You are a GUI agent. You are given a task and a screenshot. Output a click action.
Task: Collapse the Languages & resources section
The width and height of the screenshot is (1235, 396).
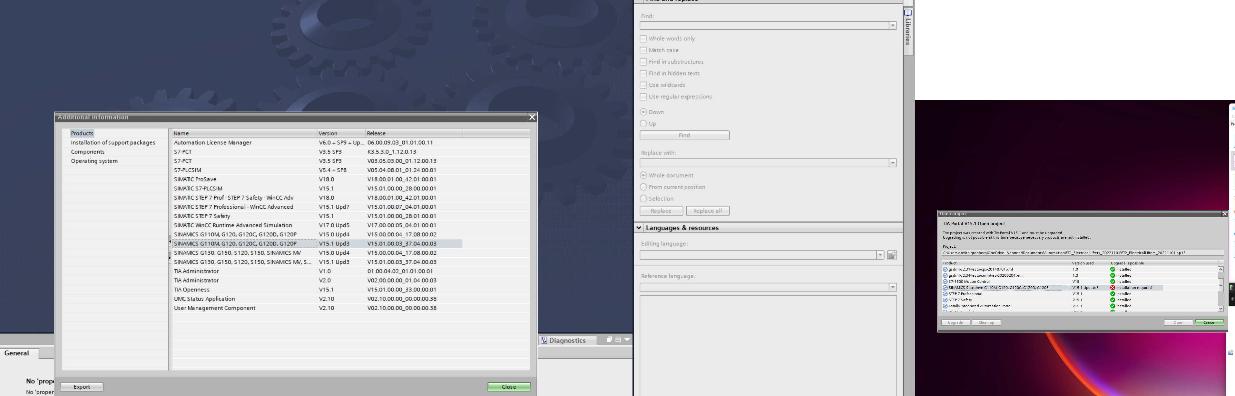(639, 228)
